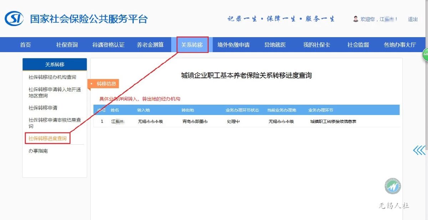Click the 处理中 status cell

point(233,121)
